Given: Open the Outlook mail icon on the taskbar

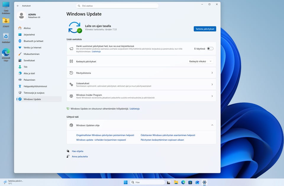Looking at the screenshot, I should (197, 182).
